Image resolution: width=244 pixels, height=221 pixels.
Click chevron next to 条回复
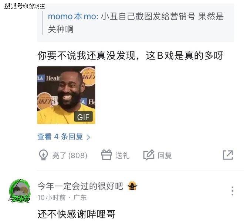(88, 137)
